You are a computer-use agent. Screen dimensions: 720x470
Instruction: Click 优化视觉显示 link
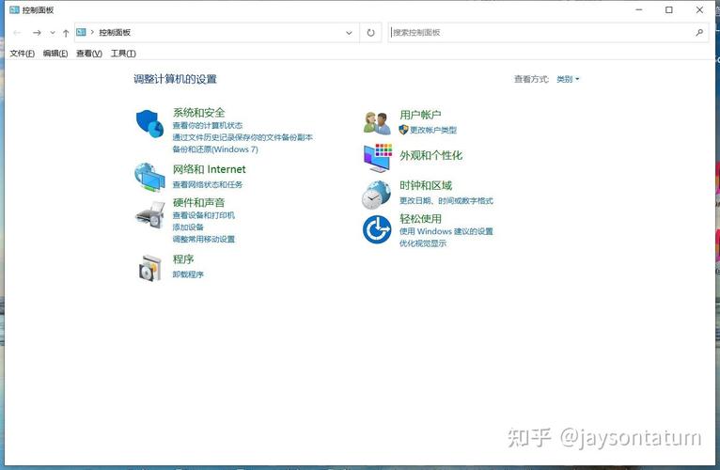(x=423, y=243)
